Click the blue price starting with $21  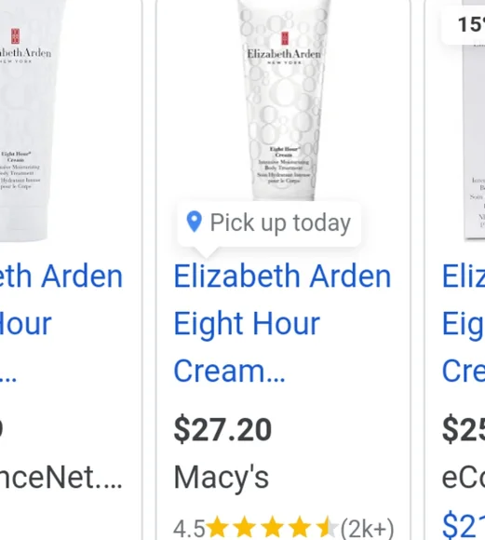(464, 525)
